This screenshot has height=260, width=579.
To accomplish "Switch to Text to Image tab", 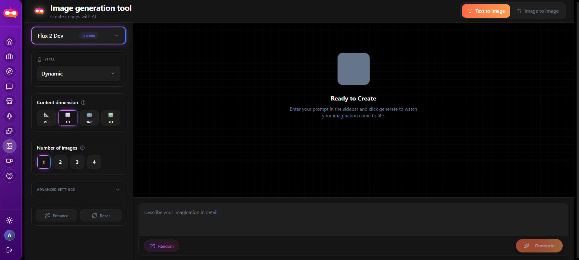I will click(x=486, y=11).
